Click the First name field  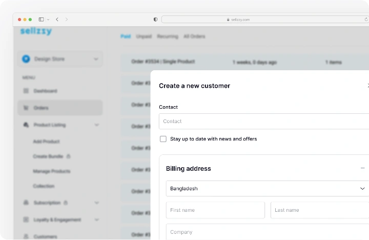point(215,210)
